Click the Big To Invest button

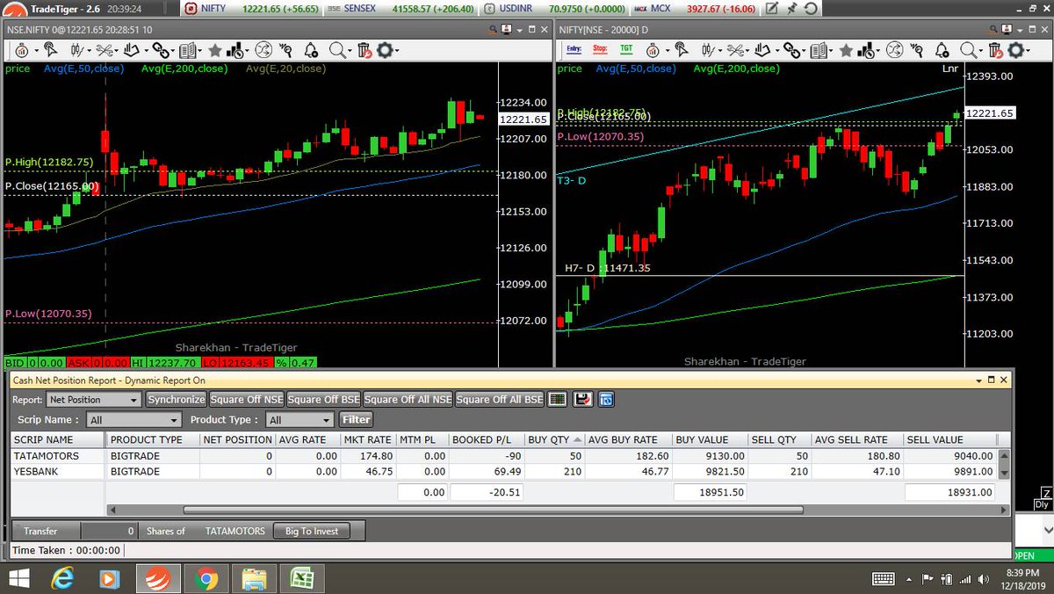[x=312, y=531]
